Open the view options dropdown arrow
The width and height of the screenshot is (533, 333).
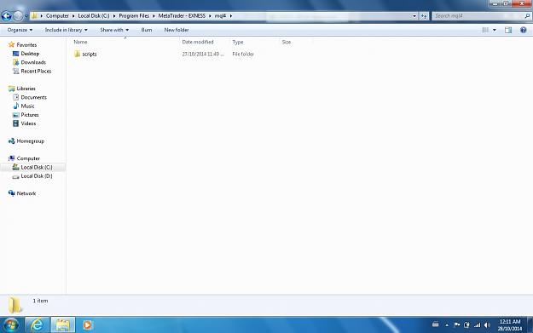(x=495, y=30)
